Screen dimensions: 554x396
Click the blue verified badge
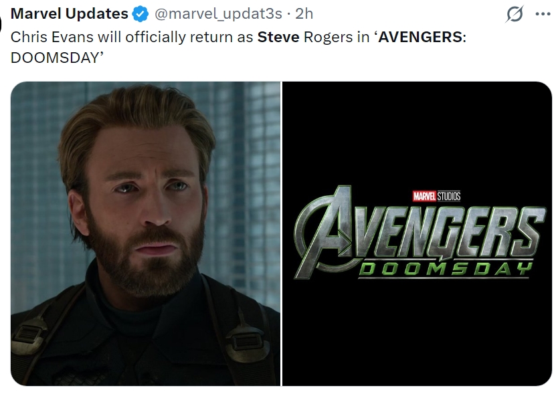click(x=141, y=14)
